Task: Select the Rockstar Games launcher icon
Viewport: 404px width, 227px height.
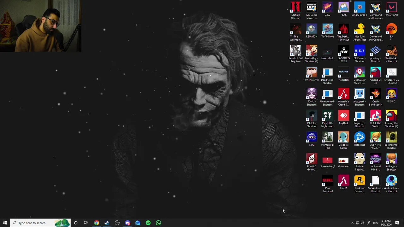Action: (359, 183)
